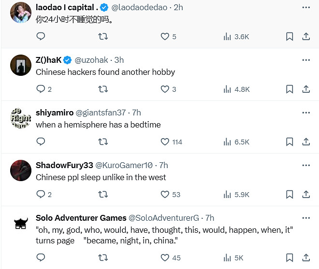The image size is (319, 269).
Task: Repost the Z()haK tweet
Action: coord(103,89)
